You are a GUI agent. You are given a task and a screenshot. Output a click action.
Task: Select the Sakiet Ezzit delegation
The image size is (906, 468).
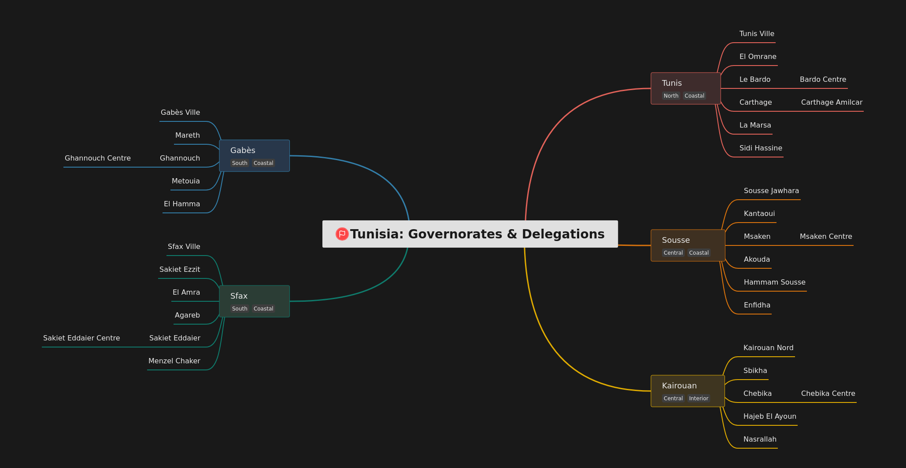point(180,270)
